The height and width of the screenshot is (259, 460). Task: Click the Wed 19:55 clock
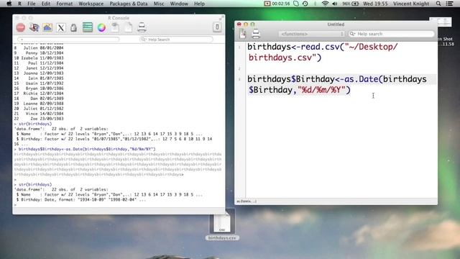[375, 4]
